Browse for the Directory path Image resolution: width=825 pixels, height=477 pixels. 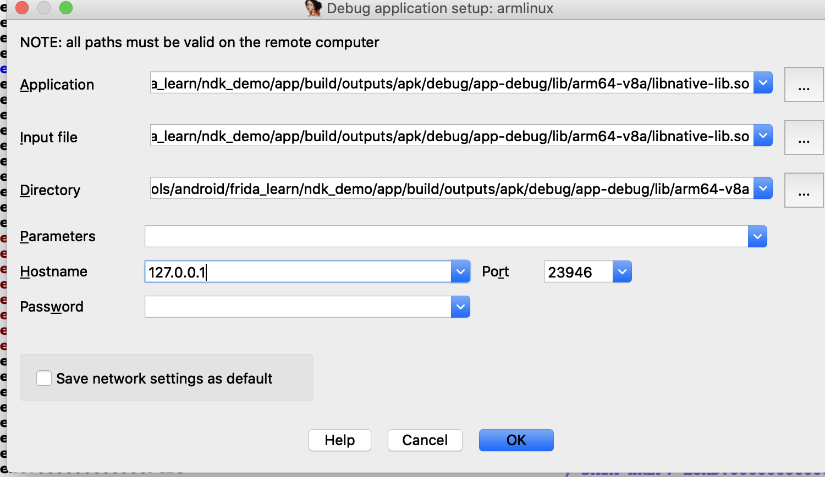(804, 190)
